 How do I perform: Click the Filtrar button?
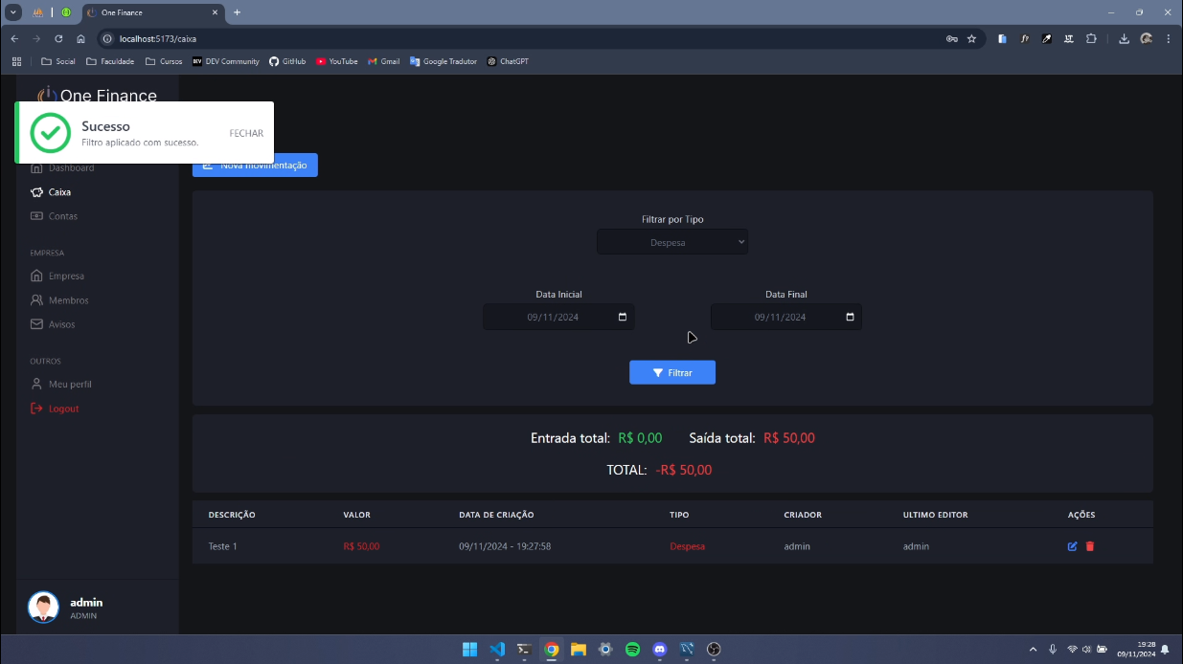pyautogui.click(x=672, y=372)
